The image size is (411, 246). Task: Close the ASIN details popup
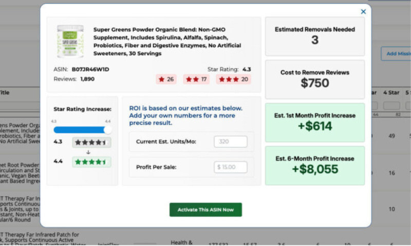pos(363,12)
